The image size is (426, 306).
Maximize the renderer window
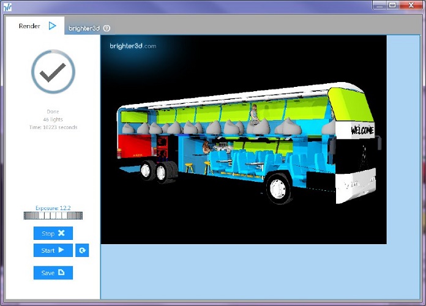[x=392, y=5]
